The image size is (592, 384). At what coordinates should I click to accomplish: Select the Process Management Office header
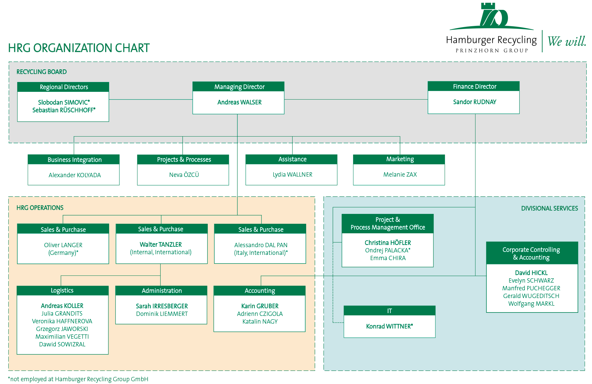388,224
